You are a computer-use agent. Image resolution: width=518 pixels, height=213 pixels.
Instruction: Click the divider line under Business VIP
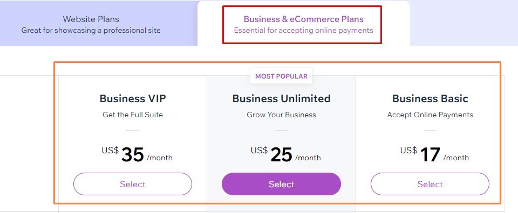pos(133,131)
